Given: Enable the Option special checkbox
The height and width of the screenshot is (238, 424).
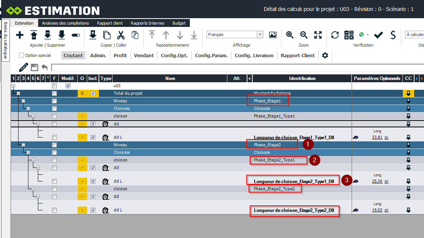Looking at the screenshot, I should click(x=22, y=55).
